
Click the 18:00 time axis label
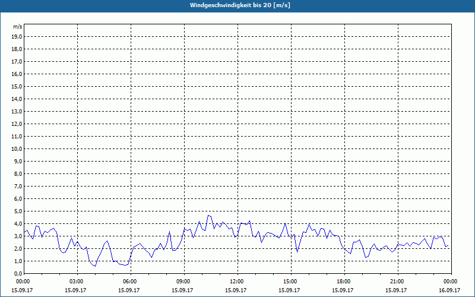tap(344, 282)
